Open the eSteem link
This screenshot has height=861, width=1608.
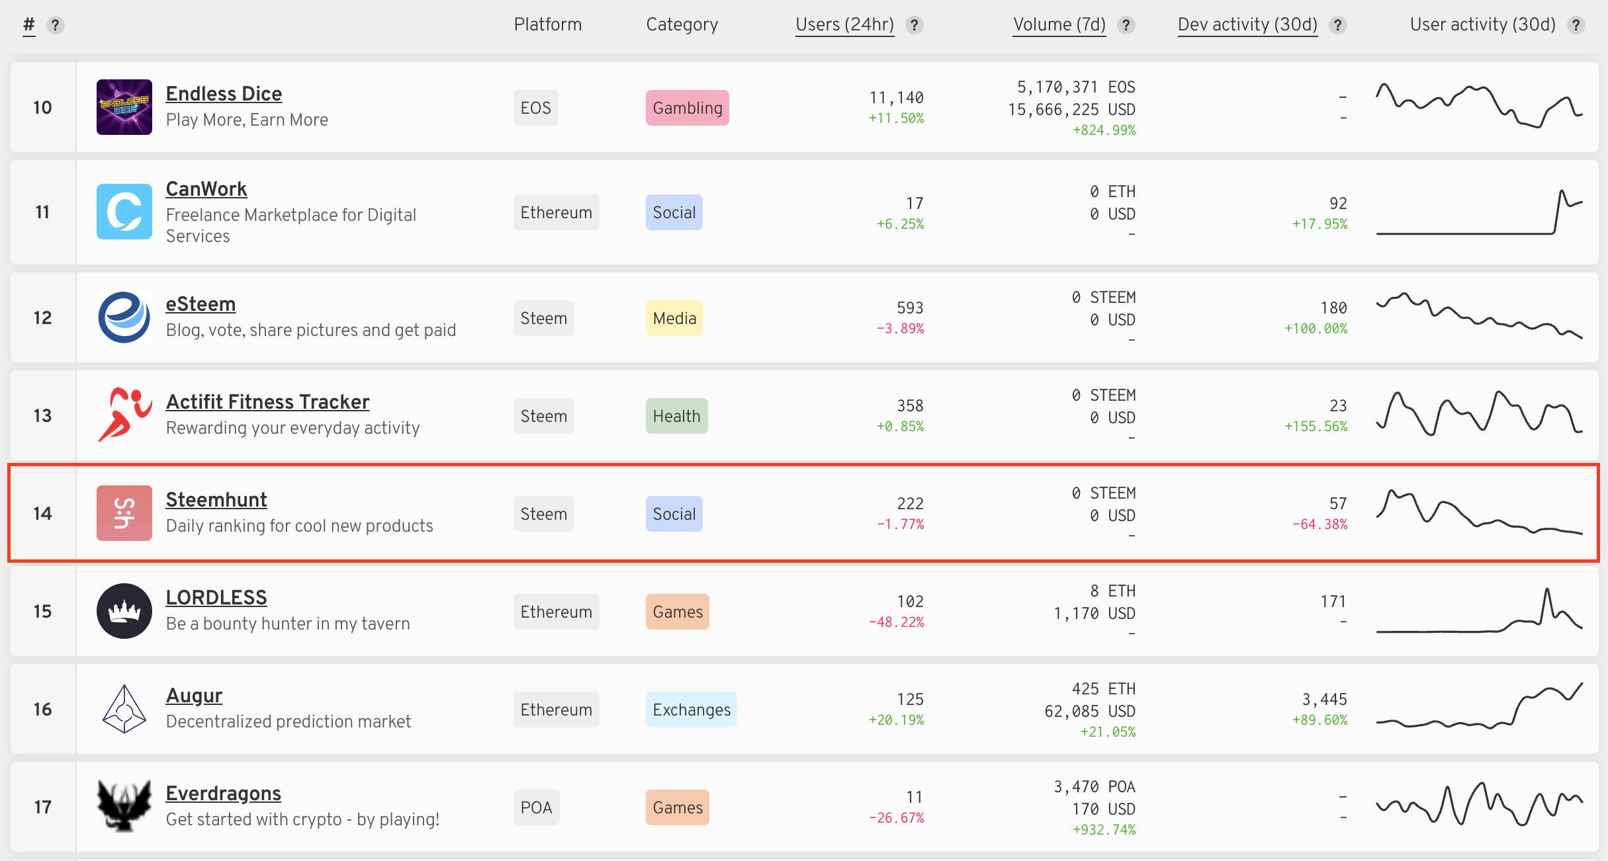point(201,304)
